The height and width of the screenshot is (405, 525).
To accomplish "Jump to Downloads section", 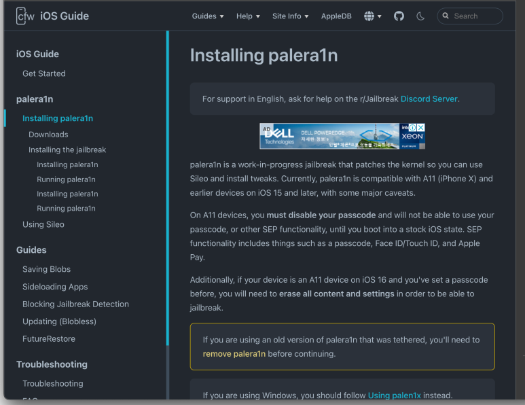I will 48,135.
